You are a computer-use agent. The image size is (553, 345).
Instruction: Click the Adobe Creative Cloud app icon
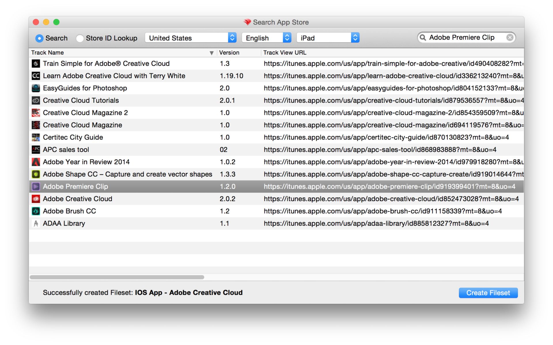click(x=36, y=199)
